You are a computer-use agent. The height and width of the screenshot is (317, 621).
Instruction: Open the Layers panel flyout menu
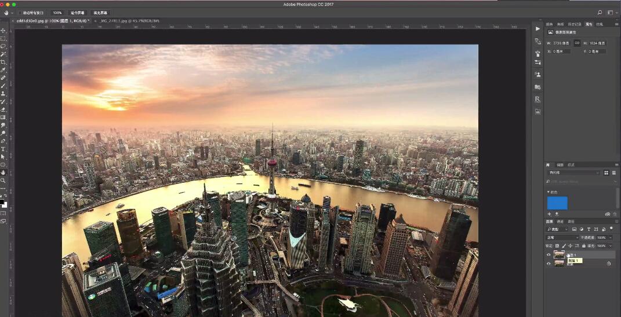[x=616, y=222]
